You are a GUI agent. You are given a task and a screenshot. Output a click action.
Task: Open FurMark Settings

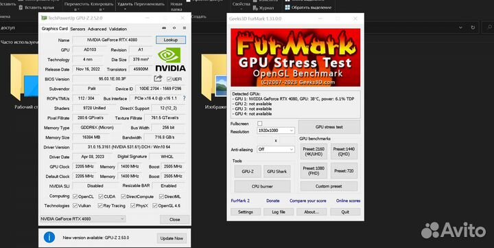(246, 212)
